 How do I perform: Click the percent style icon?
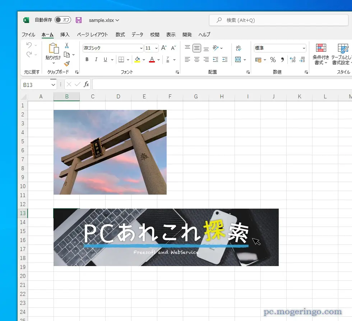point(273,60)
